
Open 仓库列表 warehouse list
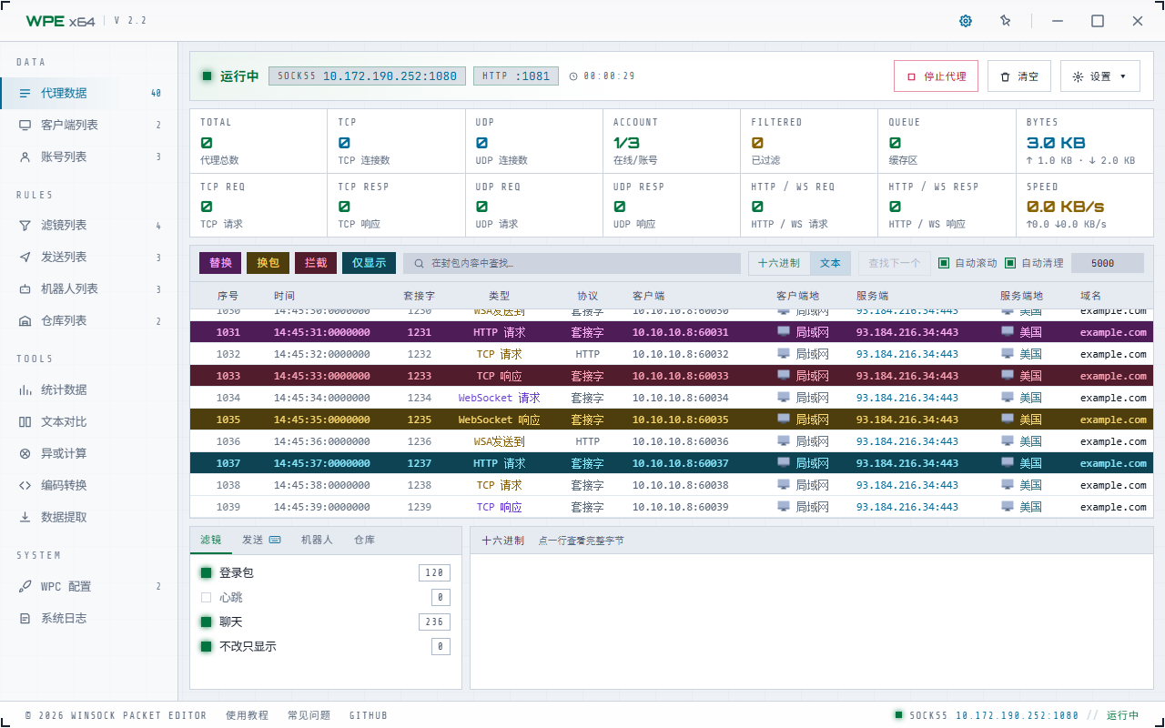point(88,320)
